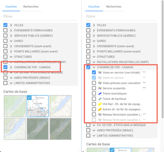
Task: Uncheck CHEMINS DE FER - CANADA in the right panel
Action: click(x=88, y=67)
